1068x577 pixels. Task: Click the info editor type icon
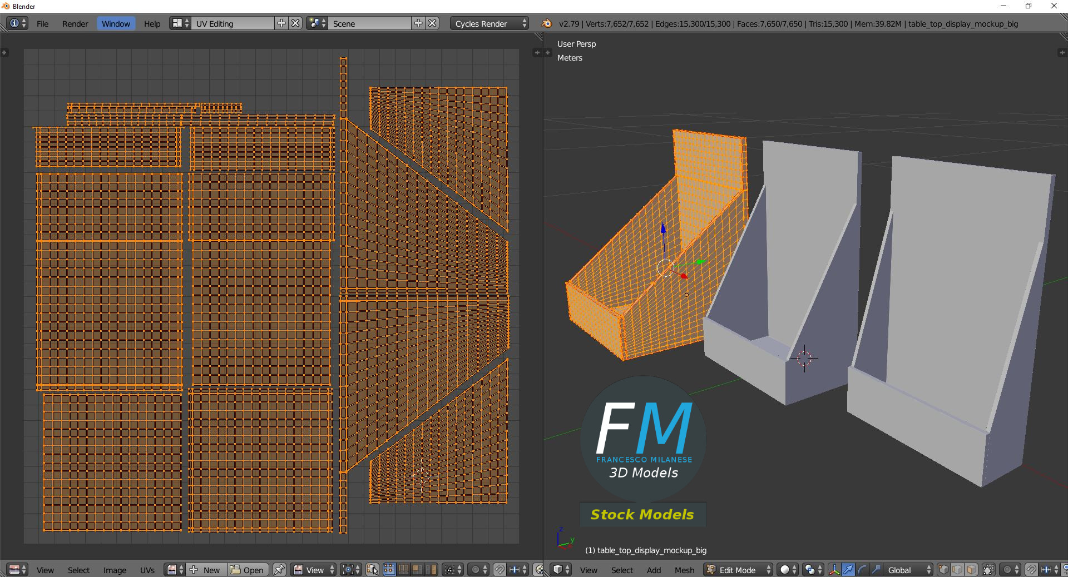pos(18,23)
